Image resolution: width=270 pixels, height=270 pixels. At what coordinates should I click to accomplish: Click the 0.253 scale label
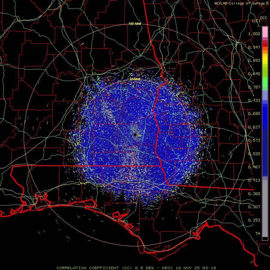tap(254, 220)
